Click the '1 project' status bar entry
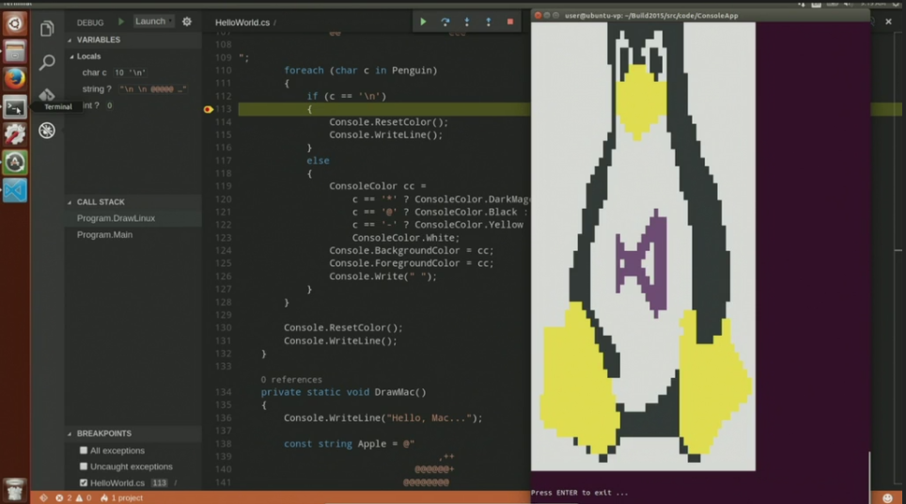The image size is (906, 504). pos(121,497)
